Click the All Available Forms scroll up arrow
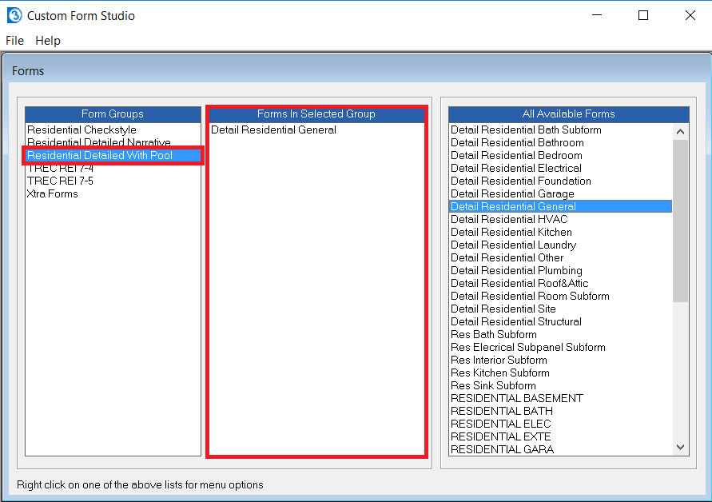This screenshot has width=712, height=502. (680, 132)
